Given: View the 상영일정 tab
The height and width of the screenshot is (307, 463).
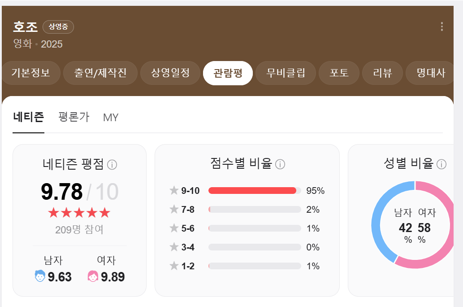Looking at the screenshot, I should [170, 72].
